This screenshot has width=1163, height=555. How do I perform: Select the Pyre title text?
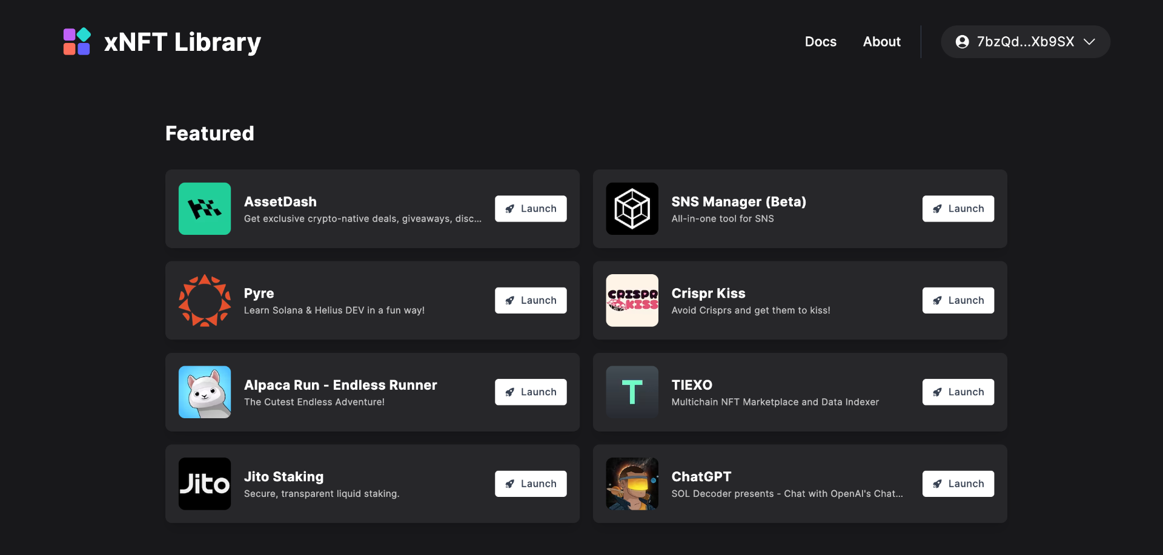[259, 294]
